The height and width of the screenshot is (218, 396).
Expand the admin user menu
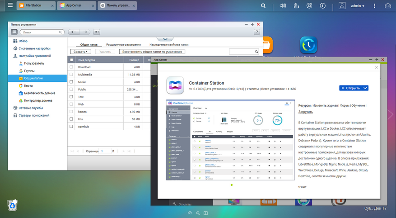pyautogui.click(x=358, y=6)
